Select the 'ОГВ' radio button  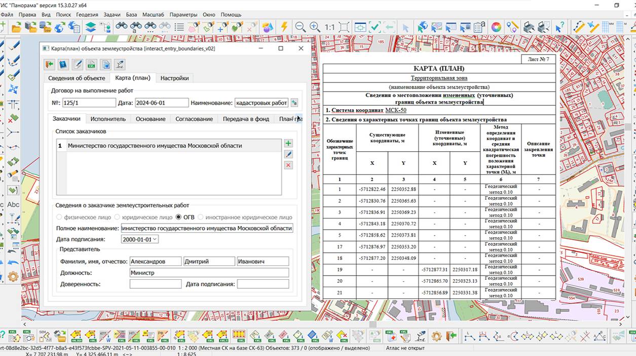pos(178,217)
